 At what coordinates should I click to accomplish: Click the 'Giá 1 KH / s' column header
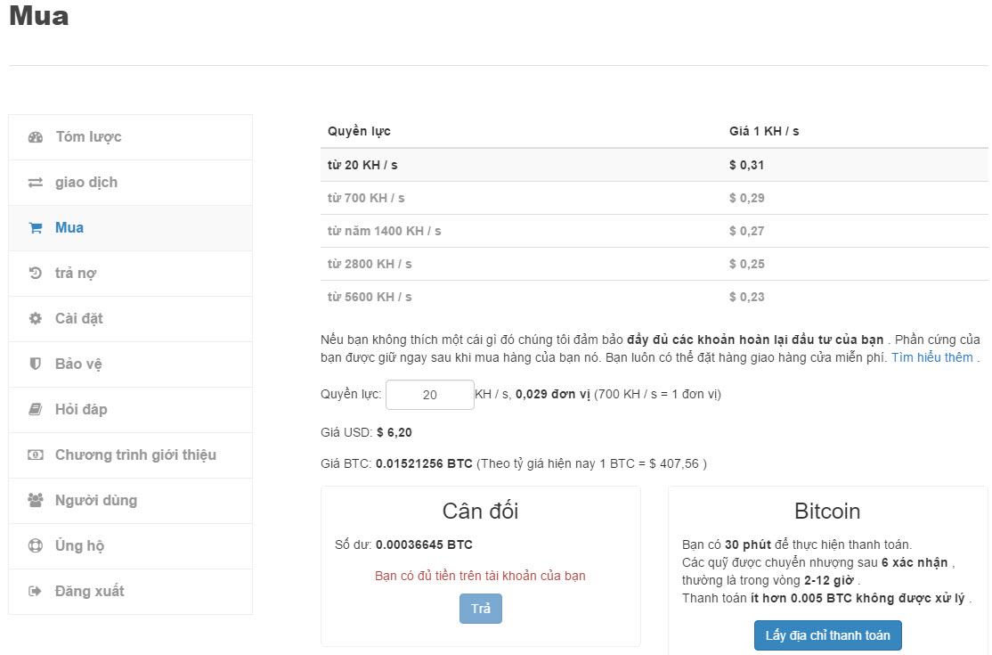[764, 131]
